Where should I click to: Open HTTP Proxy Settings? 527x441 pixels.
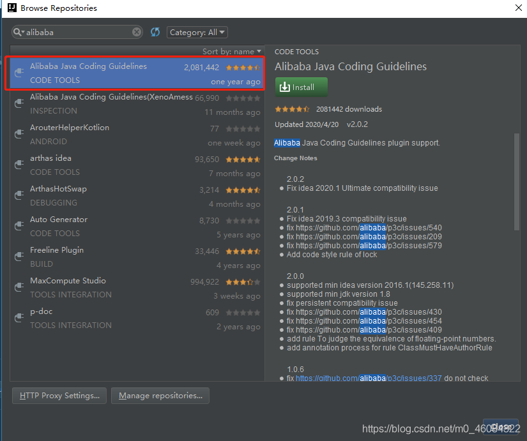[x=59, y=396]
